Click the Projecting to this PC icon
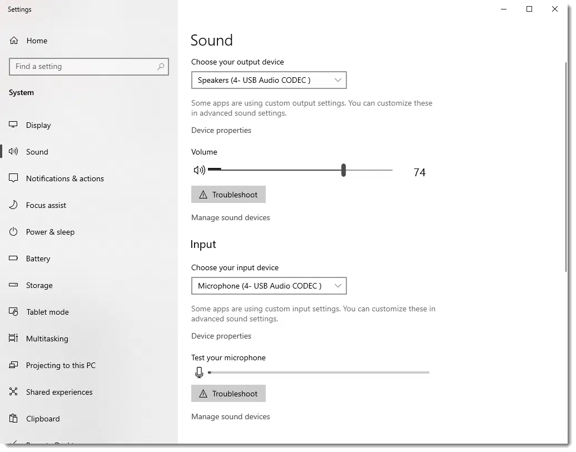 click(13, 365)
